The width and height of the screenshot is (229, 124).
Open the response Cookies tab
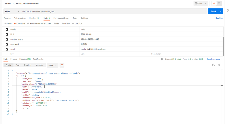[x=14, y=59]
